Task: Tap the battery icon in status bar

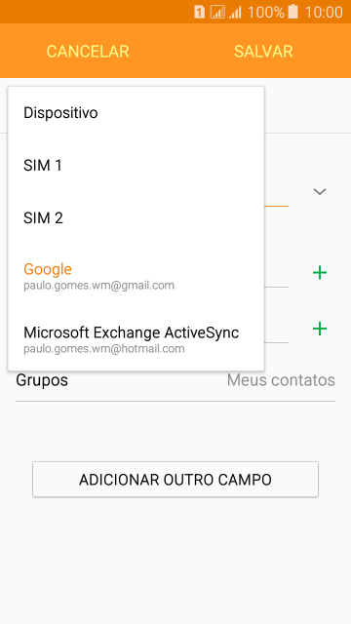Action: coord(292,12)
